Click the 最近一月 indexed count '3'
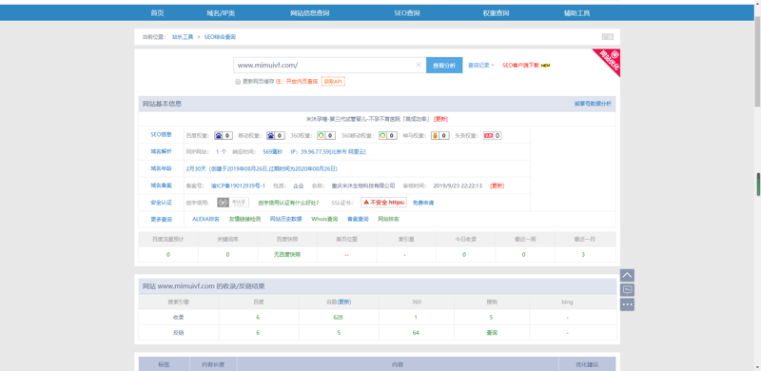Screen dimensions: 761x371 tap(583, 254)
